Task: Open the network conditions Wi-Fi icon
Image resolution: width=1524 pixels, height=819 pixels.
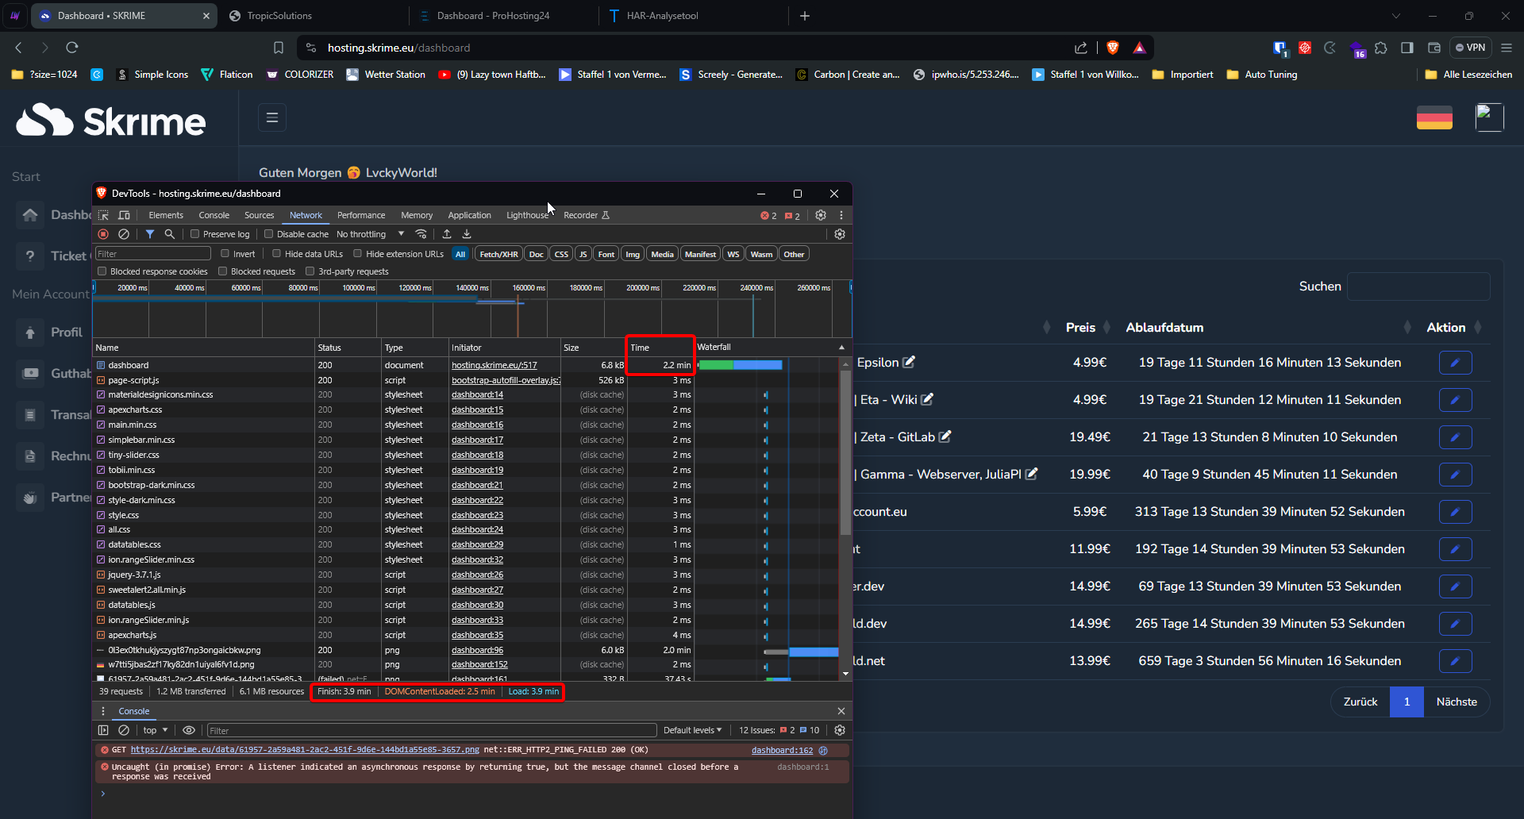Action: click(421, 234)
